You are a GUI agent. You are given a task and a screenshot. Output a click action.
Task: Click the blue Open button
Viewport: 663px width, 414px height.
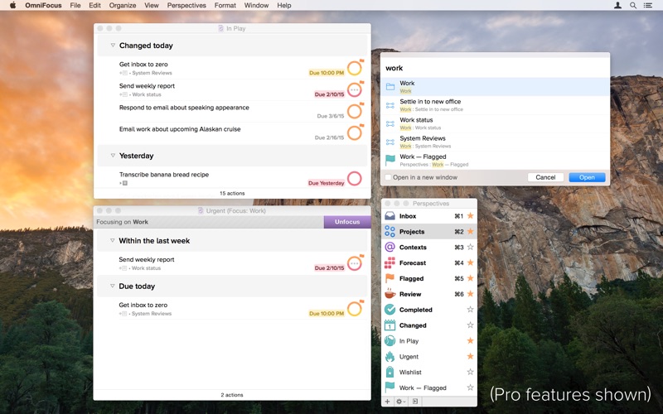(587, 177)
